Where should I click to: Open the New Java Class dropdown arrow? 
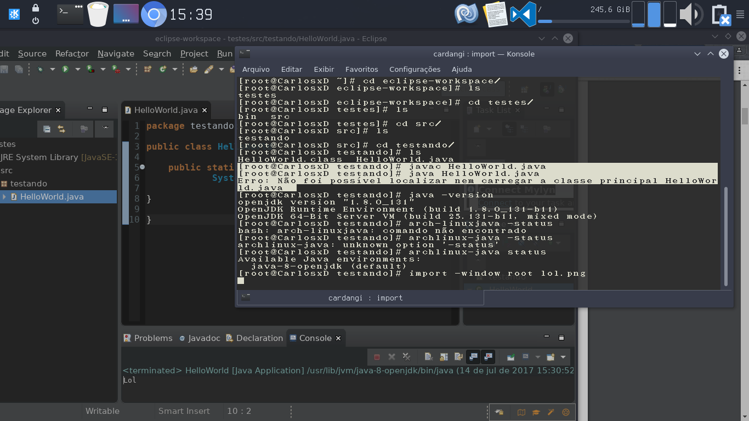[x=175, y=70]
